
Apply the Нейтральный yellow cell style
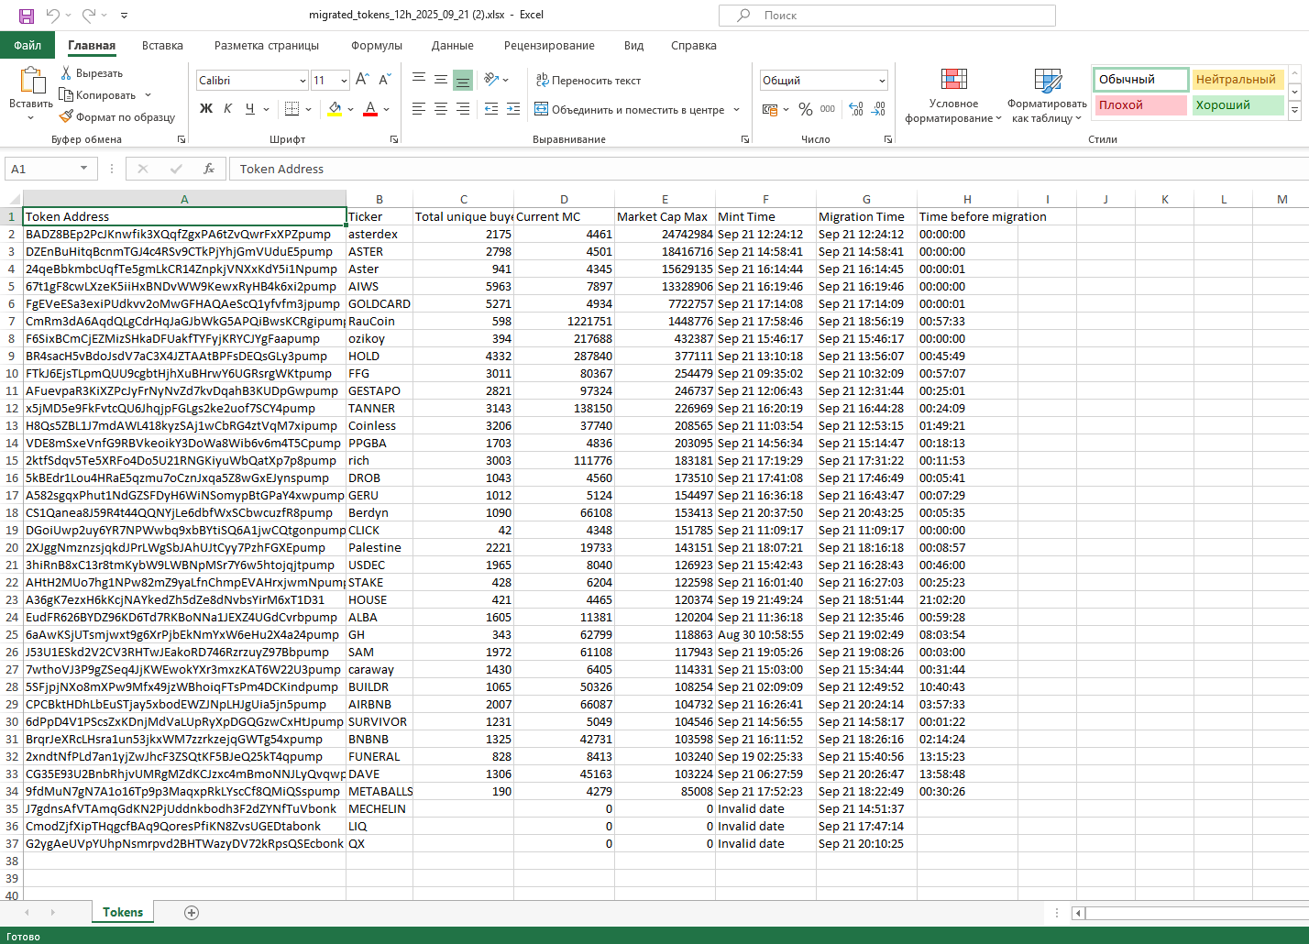1237,80
